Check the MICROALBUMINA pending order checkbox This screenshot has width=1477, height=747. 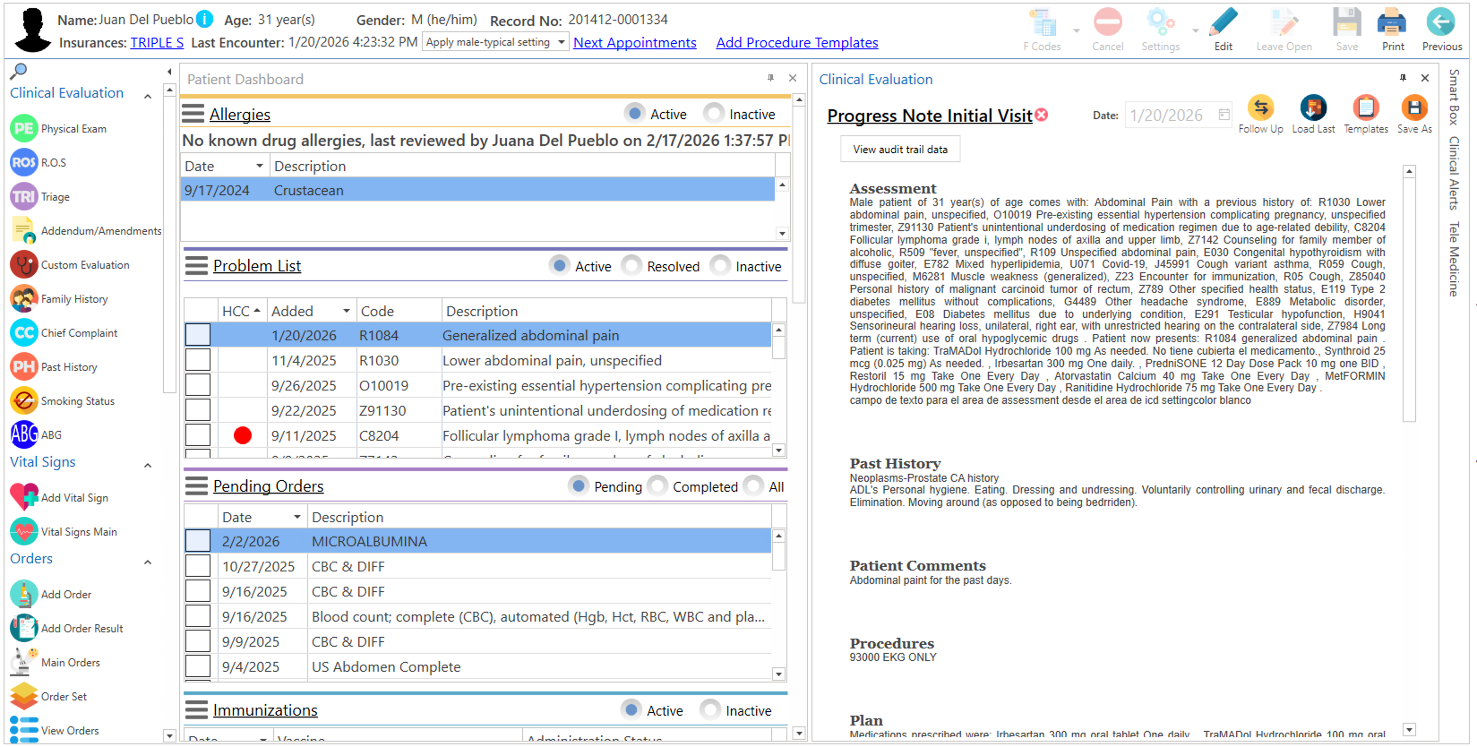pyautogui.click(x=197, y=541)
